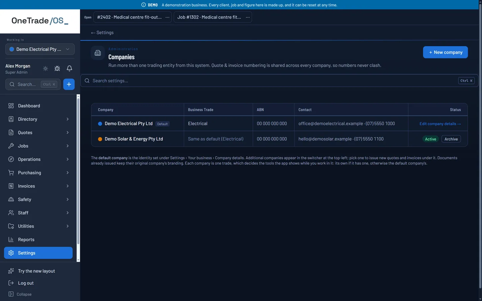The image size is (482, 301).
Task: Click the Settings gear icon in sidebar
Action: tap(11, 253)
